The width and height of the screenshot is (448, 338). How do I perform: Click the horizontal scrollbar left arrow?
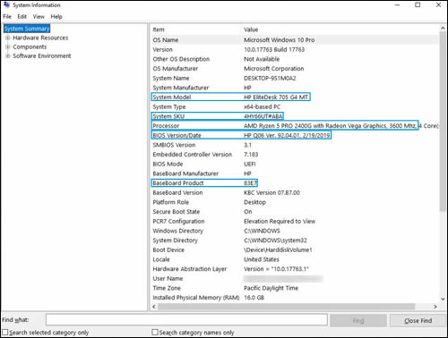pos(154,307)
